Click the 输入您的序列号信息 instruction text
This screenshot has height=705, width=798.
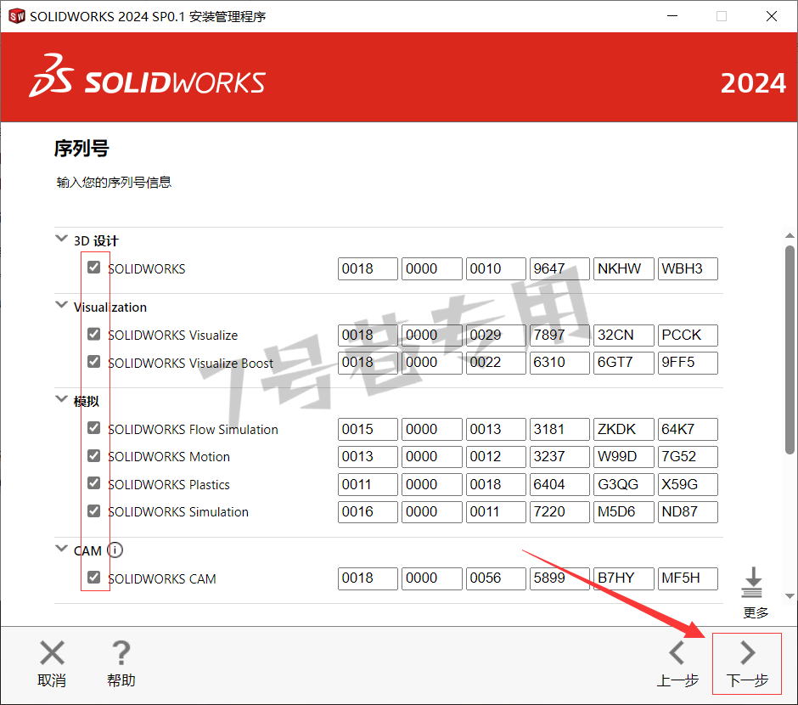[x=114, y=183]
